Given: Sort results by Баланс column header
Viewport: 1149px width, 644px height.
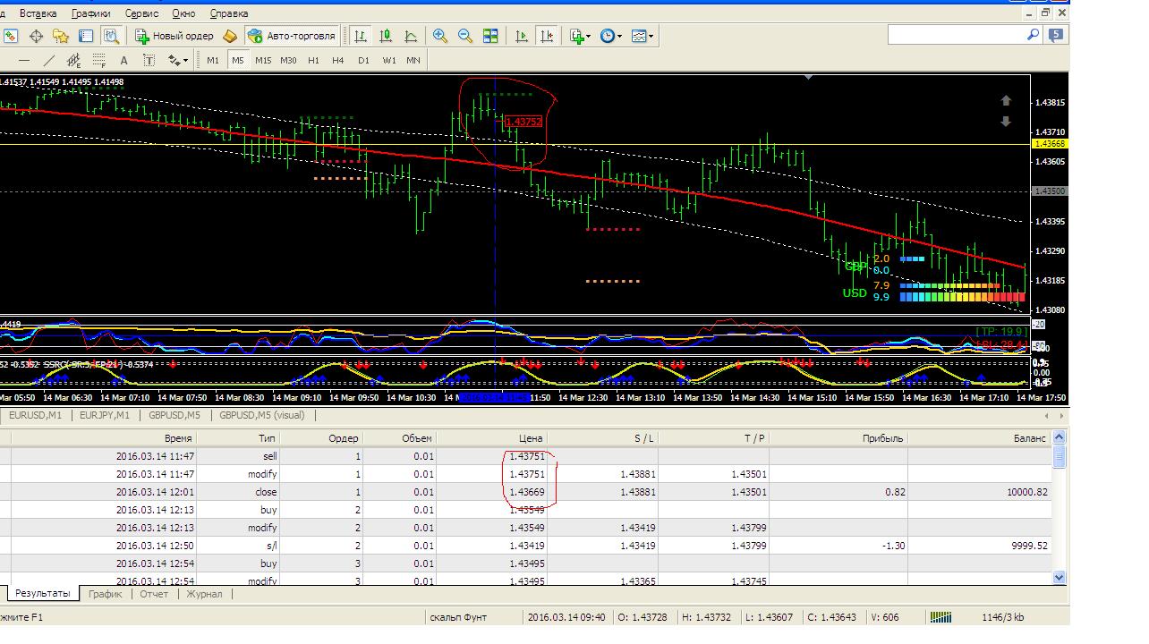Looking at the screenshot, I should pos(979,438).
